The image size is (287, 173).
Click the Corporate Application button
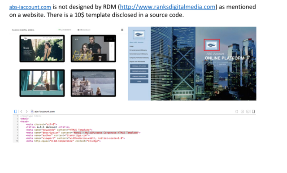click(x=139, y=71)
